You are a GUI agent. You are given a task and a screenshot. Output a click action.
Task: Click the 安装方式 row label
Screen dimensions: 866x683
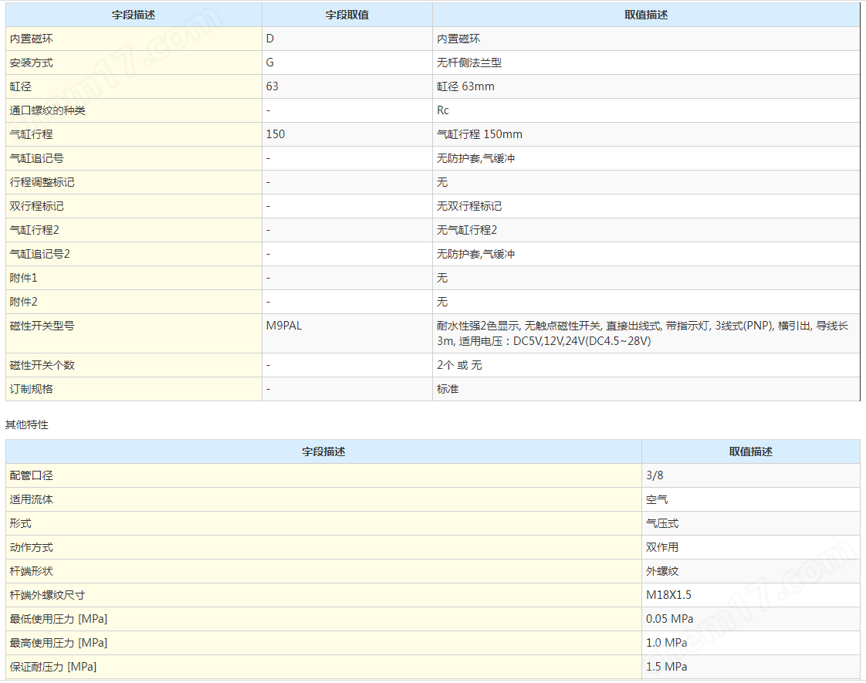pyautogui.click(x=32, y=63)
